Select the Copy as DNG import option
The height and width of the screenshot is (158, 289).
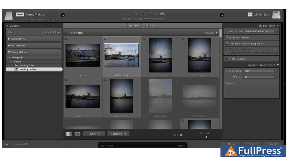click(x=128, y=13)
